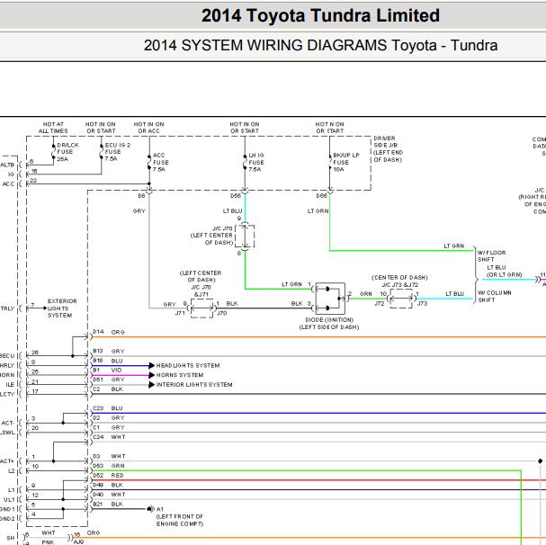Viewport: 546px width, 545px height.
Task: Select the 'C23 BLU' wire label
Action: point(108,408)
